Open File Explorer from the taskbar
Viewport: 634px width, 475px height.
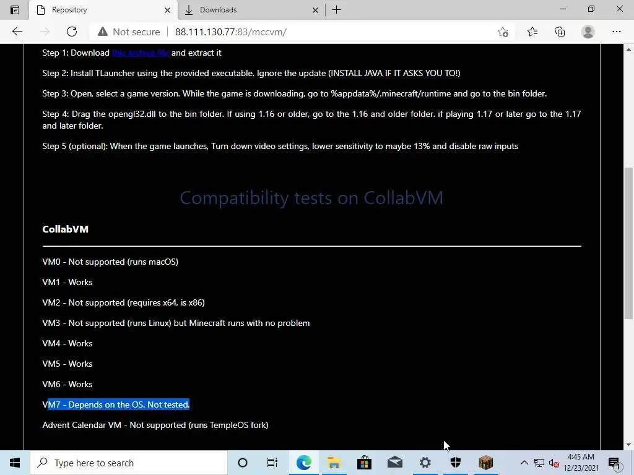click(334, 463)
